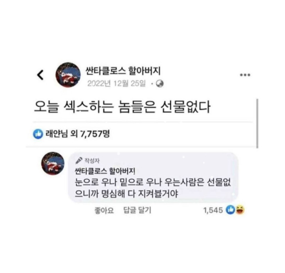Reply to the comment with 답글 달기
285x273 pixels.
pos(137,210)
